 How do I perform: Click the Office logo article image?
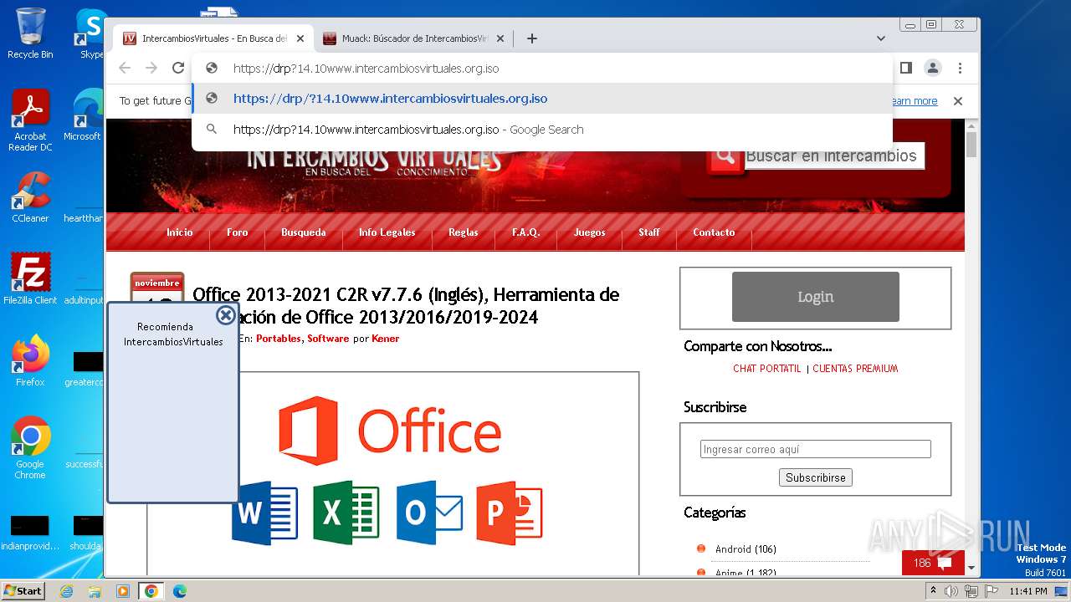coord(392,472)
